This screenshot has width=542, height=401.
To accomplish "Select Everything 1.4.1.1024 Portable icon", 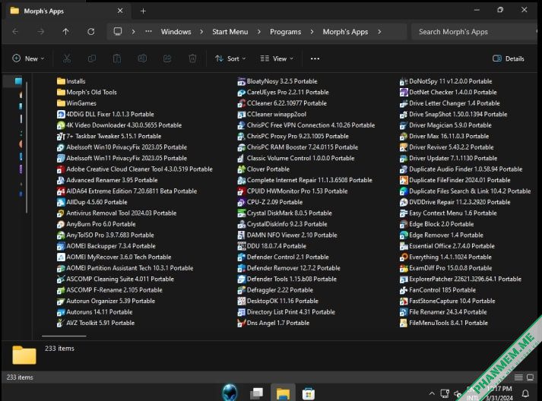I will click(404, 257).
